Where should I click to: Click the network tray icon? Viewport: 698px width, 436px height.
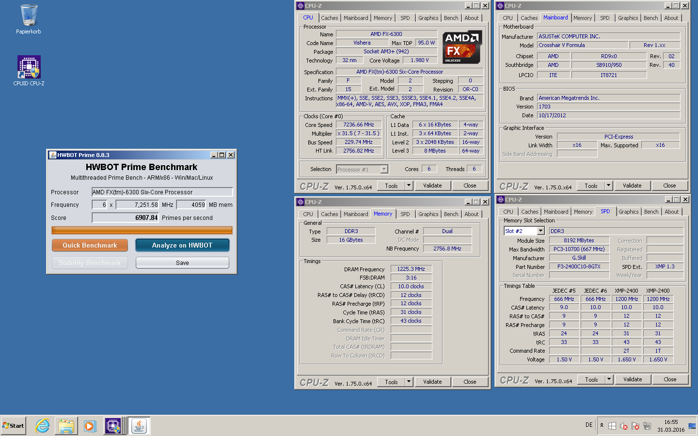click(x=647, y=426)
